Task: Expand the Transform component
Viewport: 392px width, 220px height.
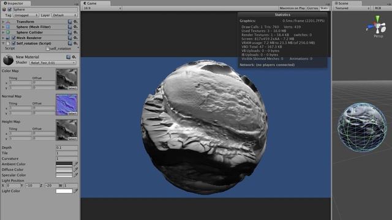Action: [3, 22]
